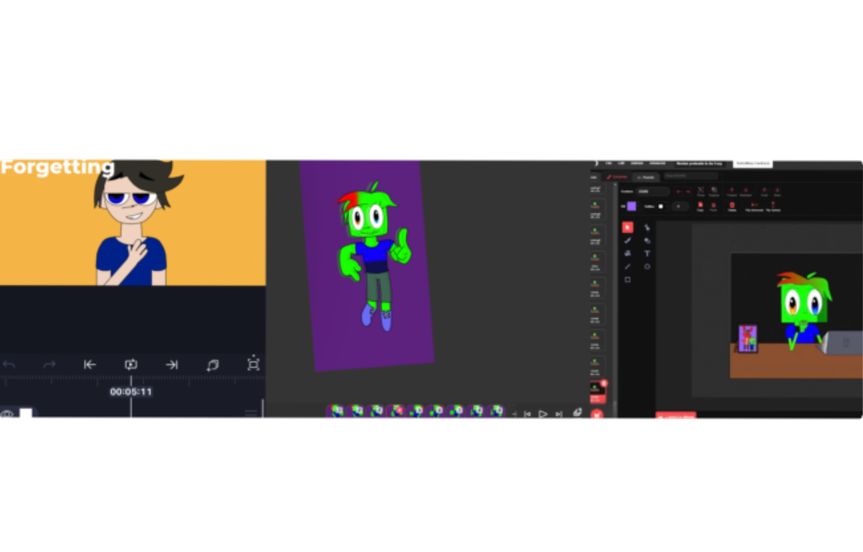Screen dimensions: 863x552
Task: Flip selection horizontally
Action: pos(754,206)
